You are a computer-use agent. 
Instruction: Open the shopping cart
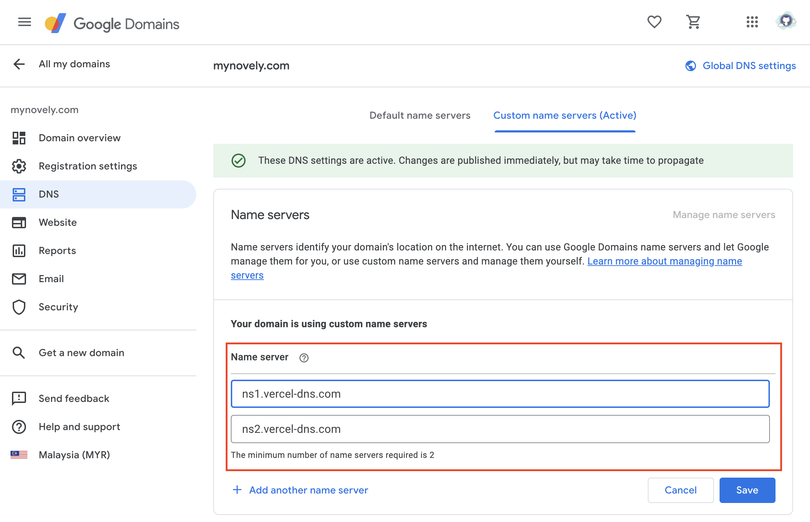coord(693,22)
